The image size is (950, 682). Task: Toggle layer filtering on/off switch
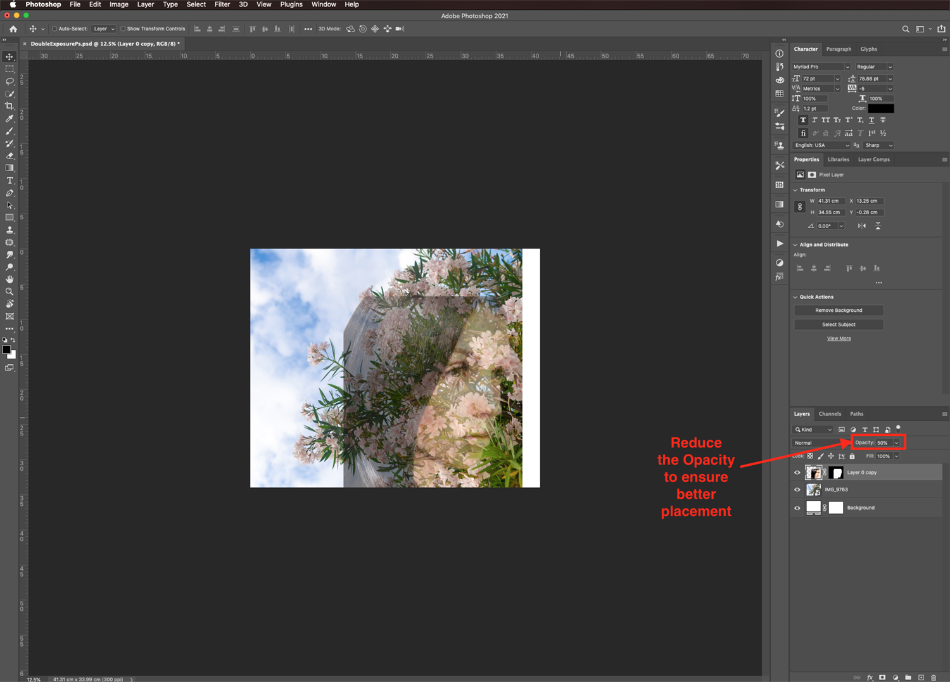click(898, 428)
